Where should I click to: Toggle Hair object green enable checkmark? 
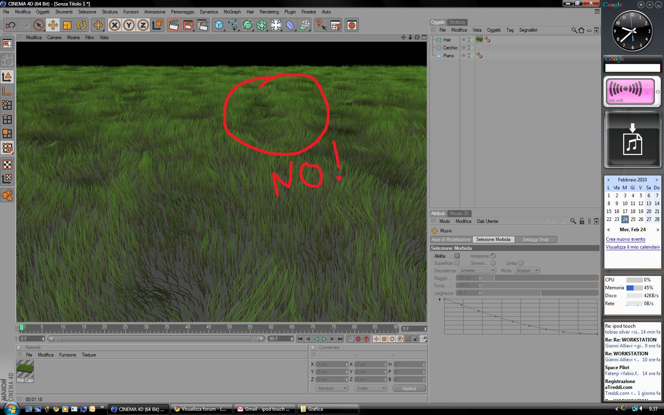[472, 40]
